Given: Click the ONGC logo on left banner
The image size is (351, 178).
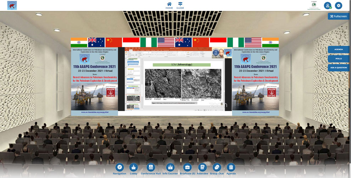Looking at the screenshot, I should [111, 92].
